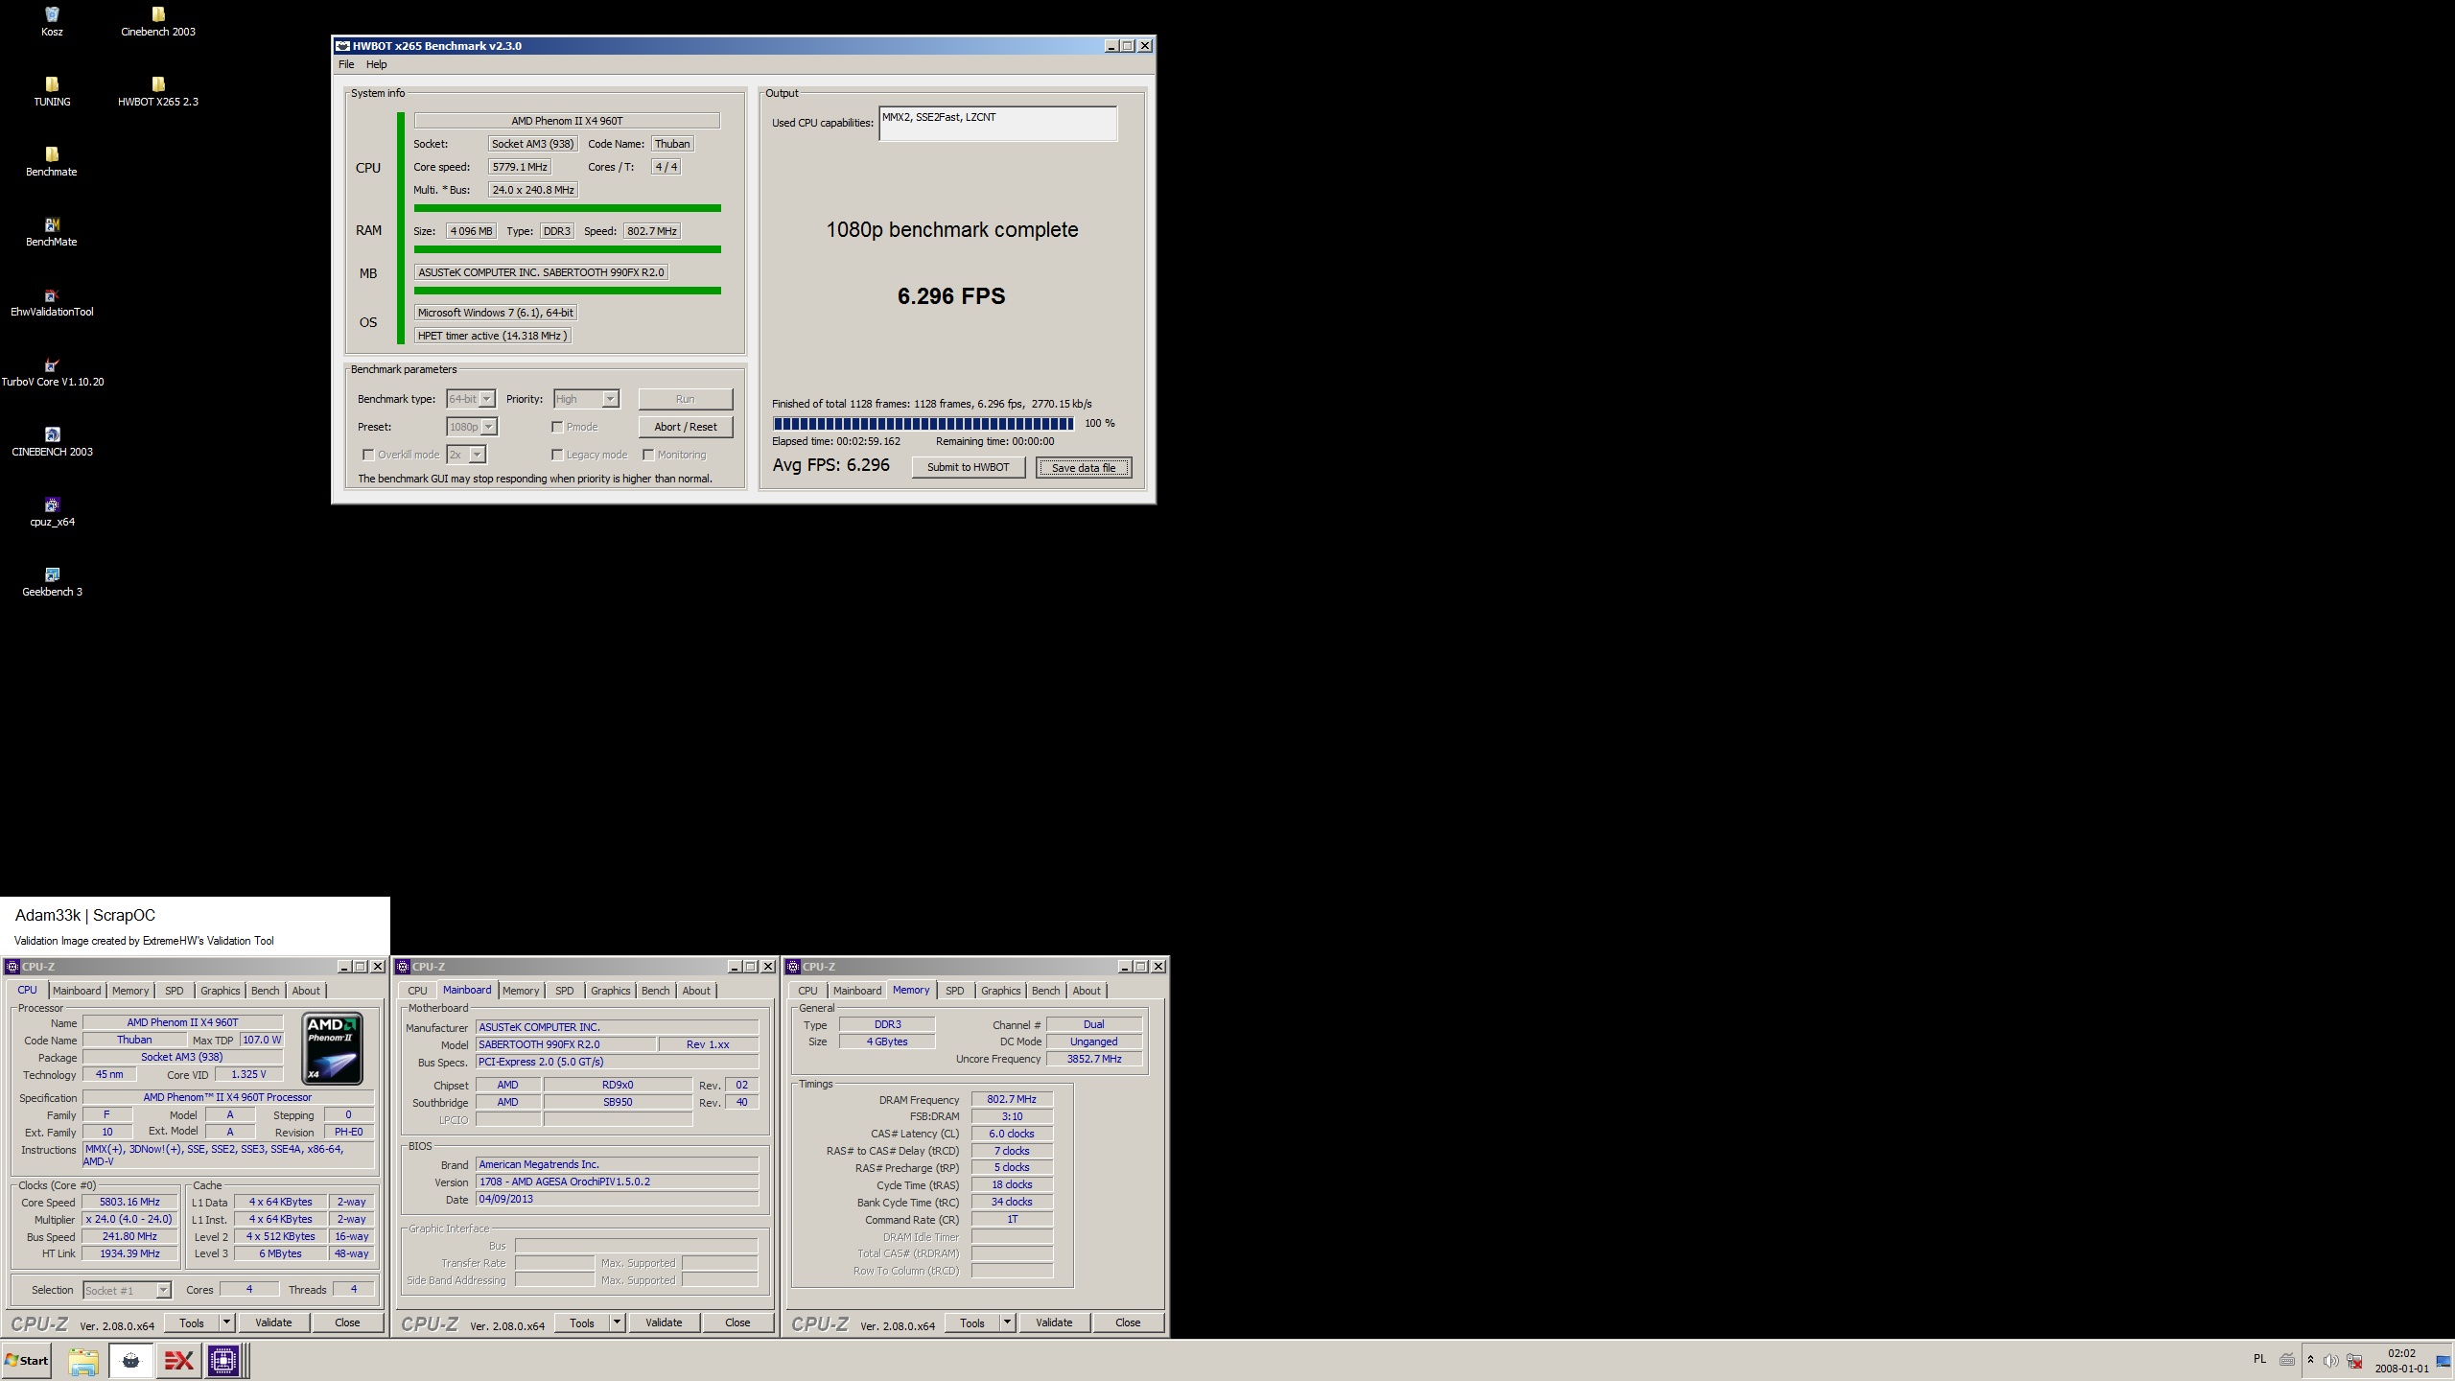The image size is (2455, 1381).
Task: Open the Help menu in HWBOT x265
Action: point(376,64)
